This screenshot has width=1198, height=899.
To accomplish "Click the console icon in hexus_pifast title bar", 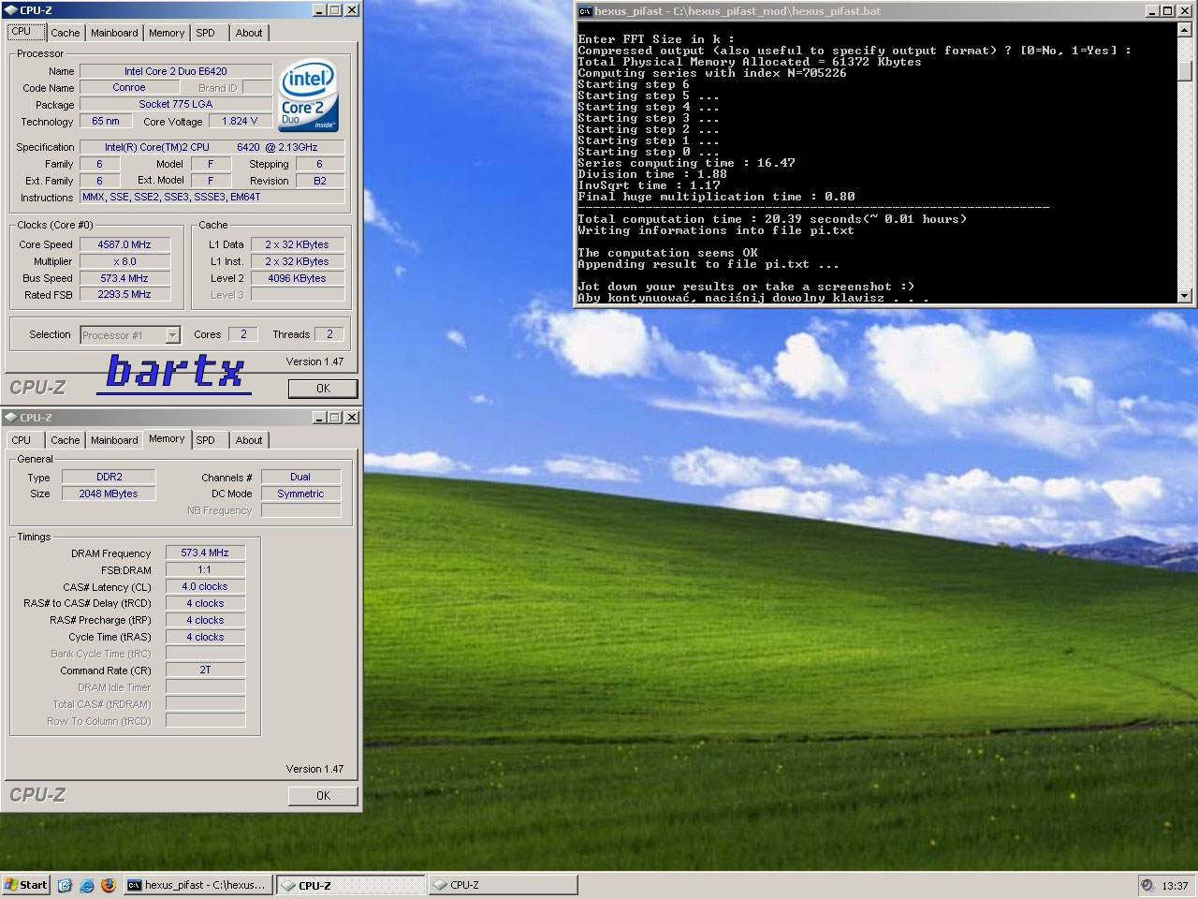I will (x=586, y=11).
